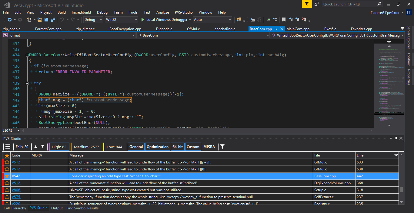Viewport: 414px width, 213px height.
Task: Switch to the MainCom.cpp editor tab
Action: tap(298, 29)
